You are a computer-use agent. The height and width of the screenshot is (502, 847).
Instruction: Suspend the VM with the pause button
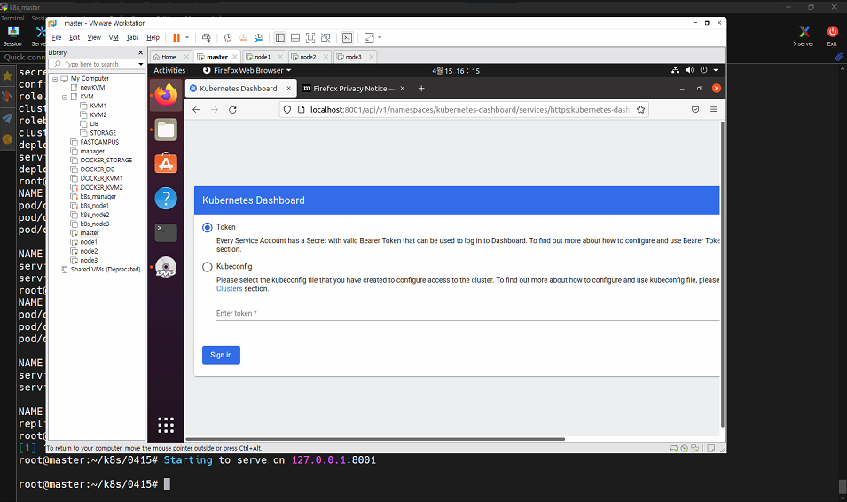[x=176, y=38]
